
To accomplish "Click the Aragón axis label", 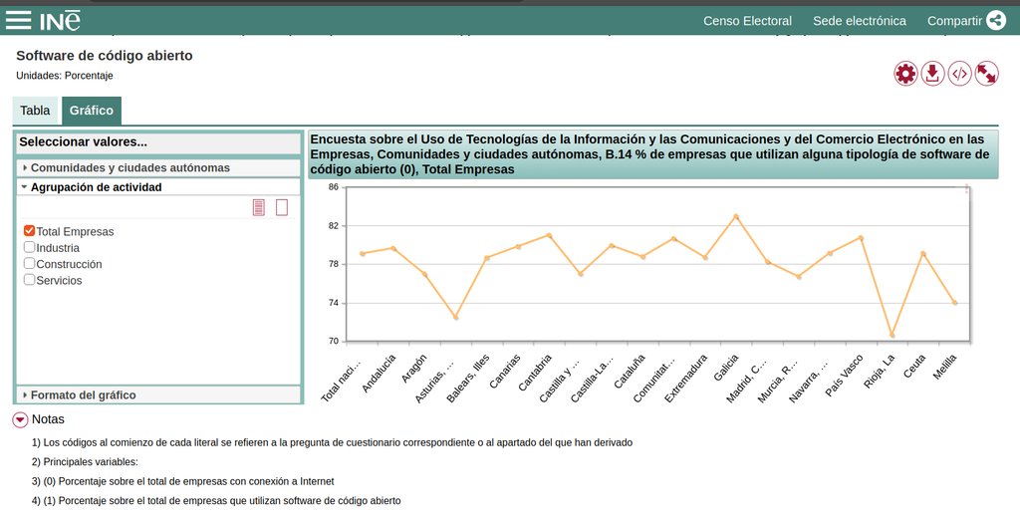I will click(x=414, y=369).
